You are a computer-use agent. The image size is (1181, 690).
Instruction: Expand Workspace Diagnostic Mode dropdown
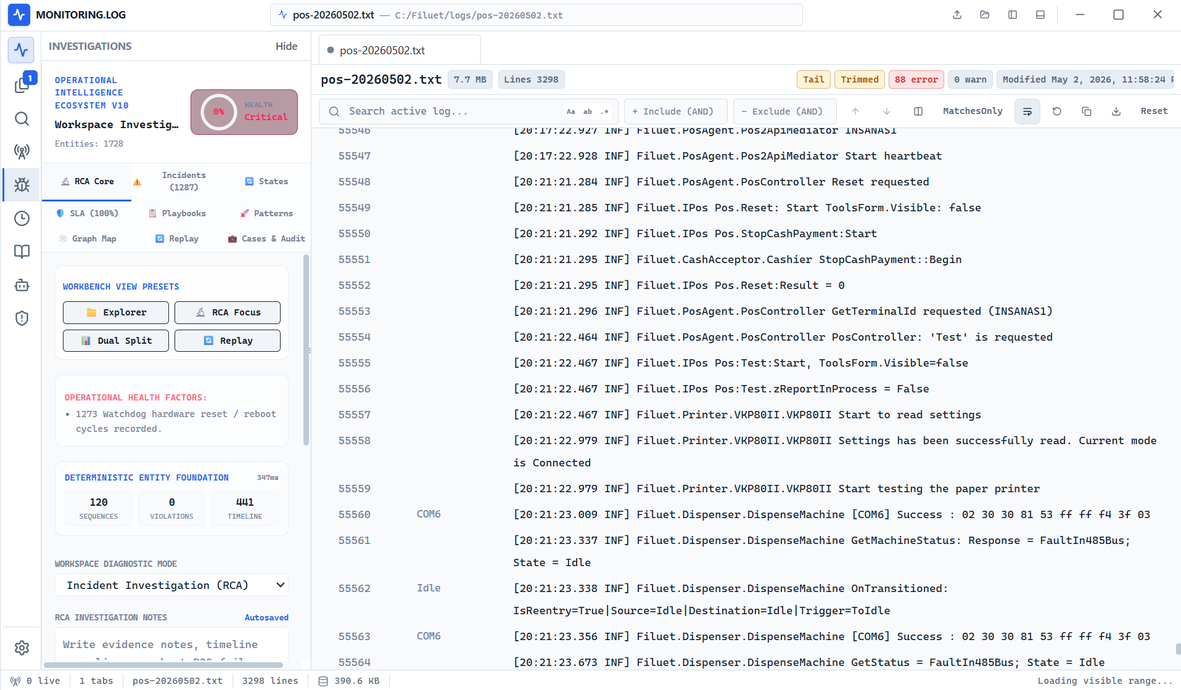click(x=171, y=585)
